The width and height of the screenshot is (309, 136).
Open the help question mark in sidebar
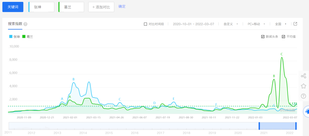coord(303,96)
